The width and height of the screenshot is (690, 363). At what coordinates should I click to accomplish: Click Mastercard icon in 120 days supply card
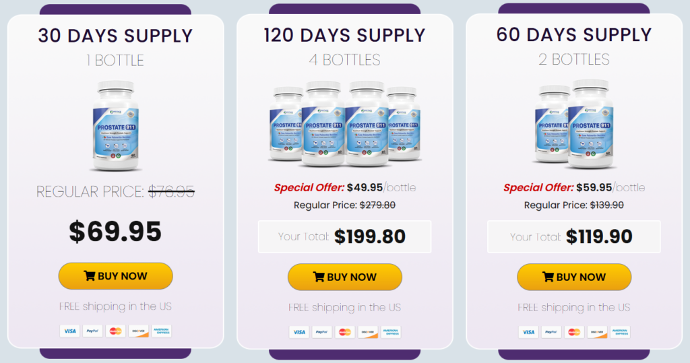point(344,332)
